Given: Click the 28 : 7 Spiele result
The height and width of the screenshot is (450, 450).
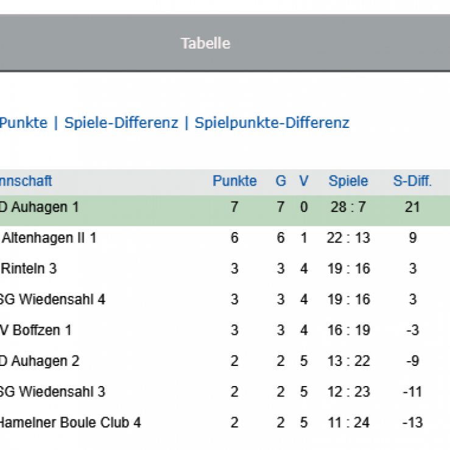Looking at the screenshot, I should point(348,207).
